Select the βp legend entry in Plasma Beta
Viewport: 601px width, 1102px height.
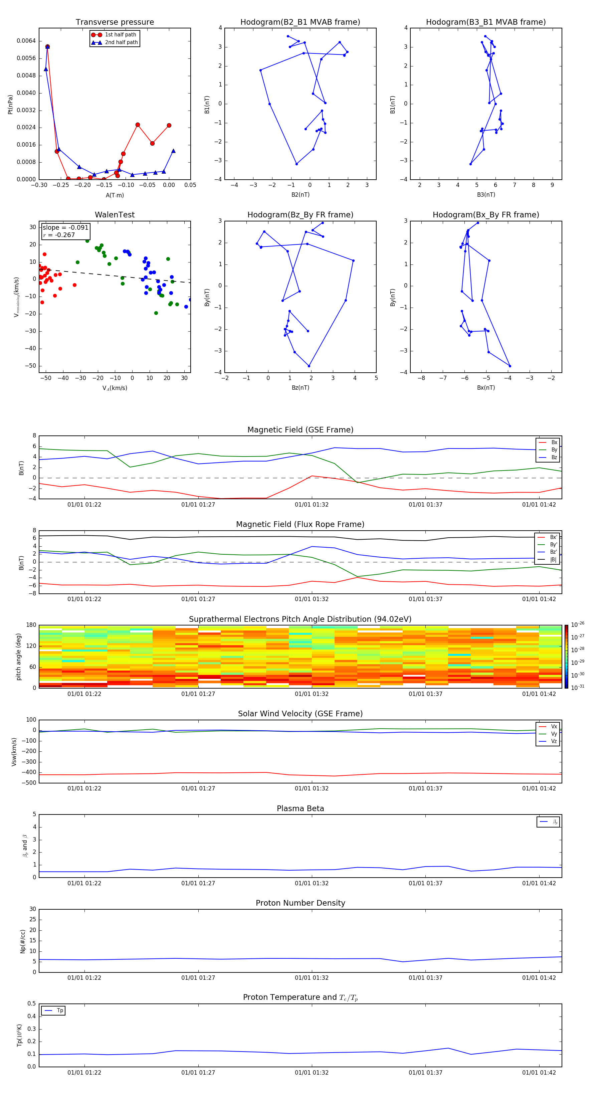548,822
